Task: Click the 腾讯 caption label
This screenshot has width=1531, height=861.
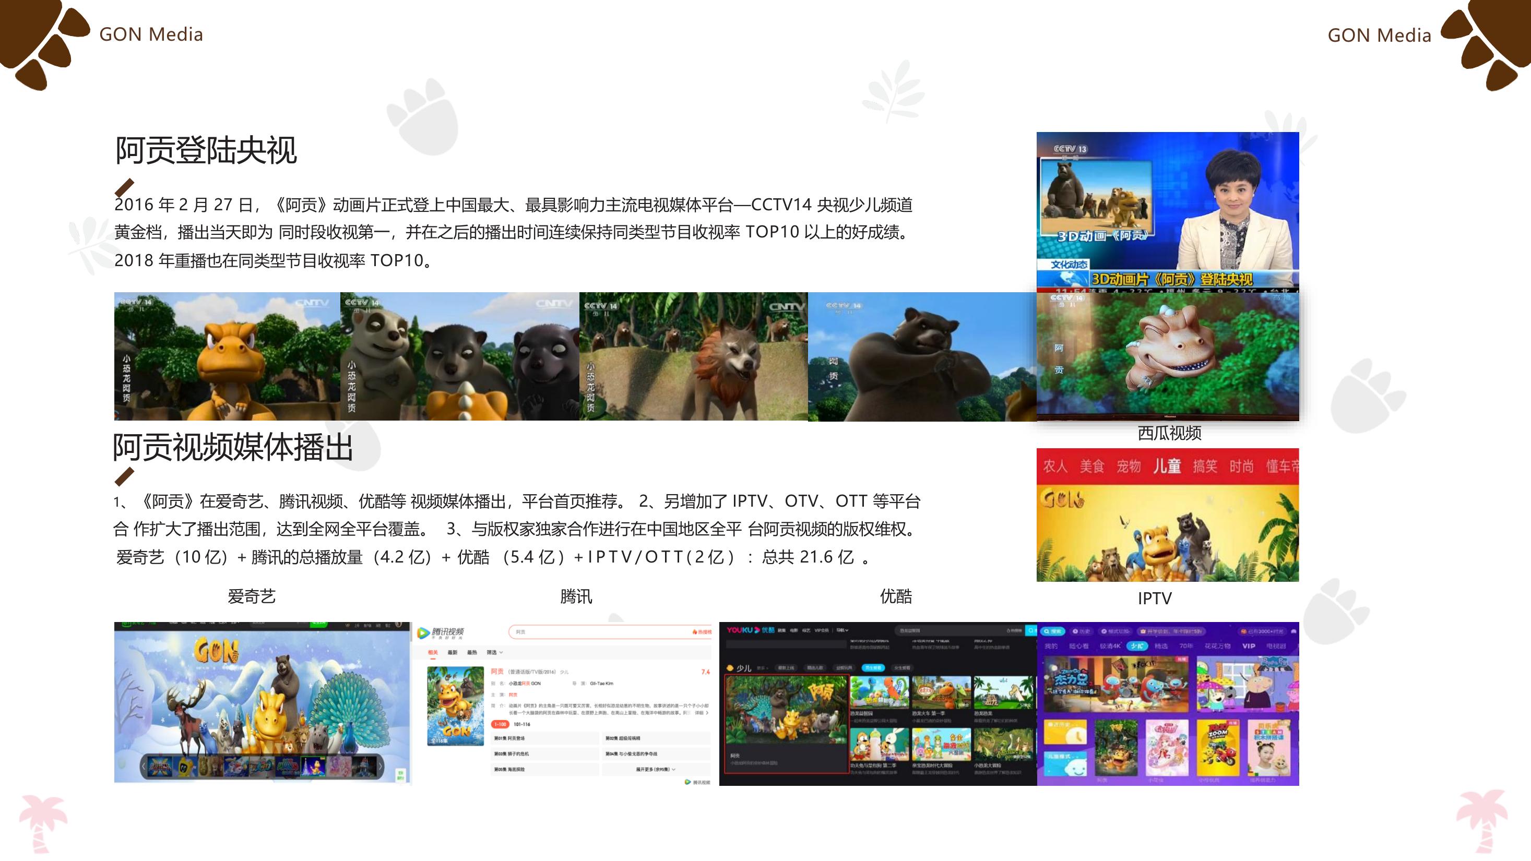Action: (576, 596)
